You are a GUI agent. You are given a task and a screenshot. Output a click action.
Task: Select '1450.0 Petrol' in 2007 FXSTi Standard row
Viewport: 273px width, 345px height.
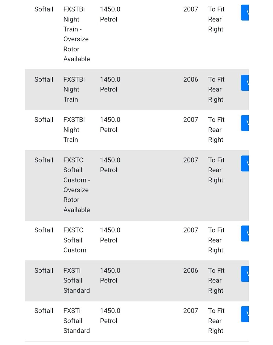coord(110,316)
